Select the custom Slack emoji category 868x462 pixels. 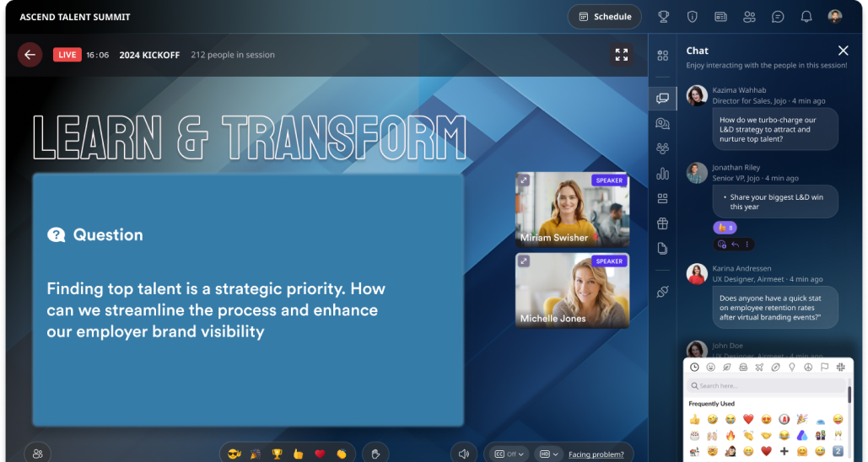[841, 367]
